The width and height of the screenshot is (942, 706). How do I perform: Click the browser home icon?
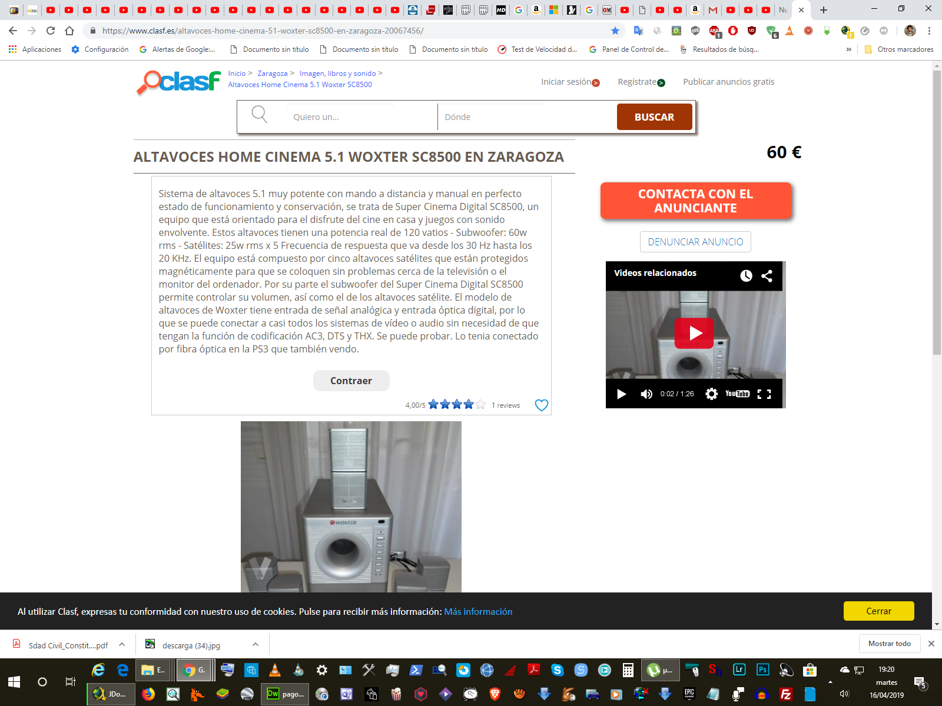[x=69, y=31]
